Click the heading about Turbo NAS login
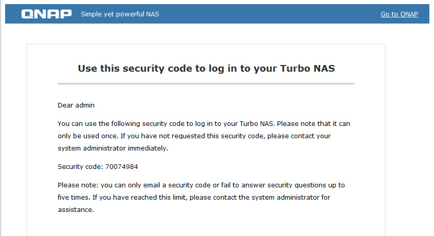 206,69
